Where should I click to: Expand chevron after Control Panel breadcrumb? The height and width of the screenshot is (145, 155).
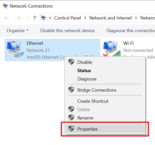[85, 18]
